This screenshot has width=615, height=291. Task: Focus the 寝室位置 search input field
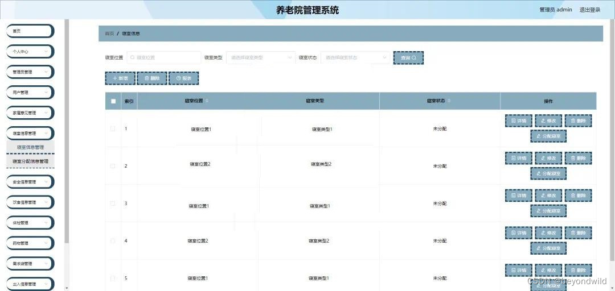(163, 57)
